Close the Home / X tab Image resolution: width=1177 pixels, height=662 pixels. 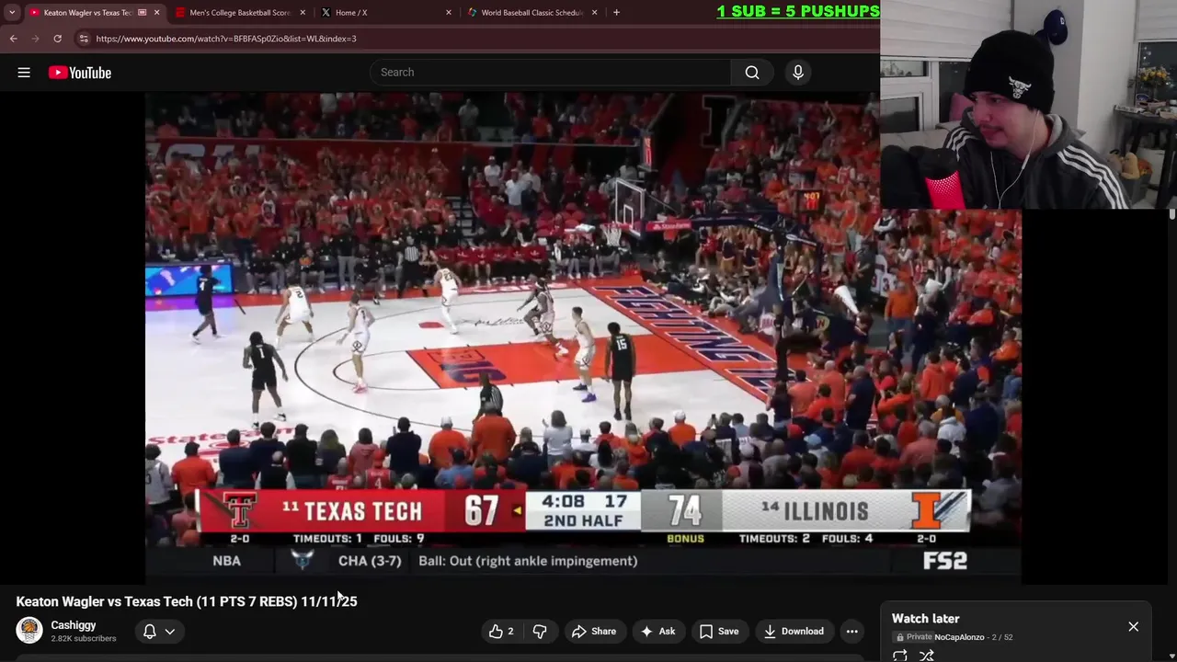coord(449,13)
